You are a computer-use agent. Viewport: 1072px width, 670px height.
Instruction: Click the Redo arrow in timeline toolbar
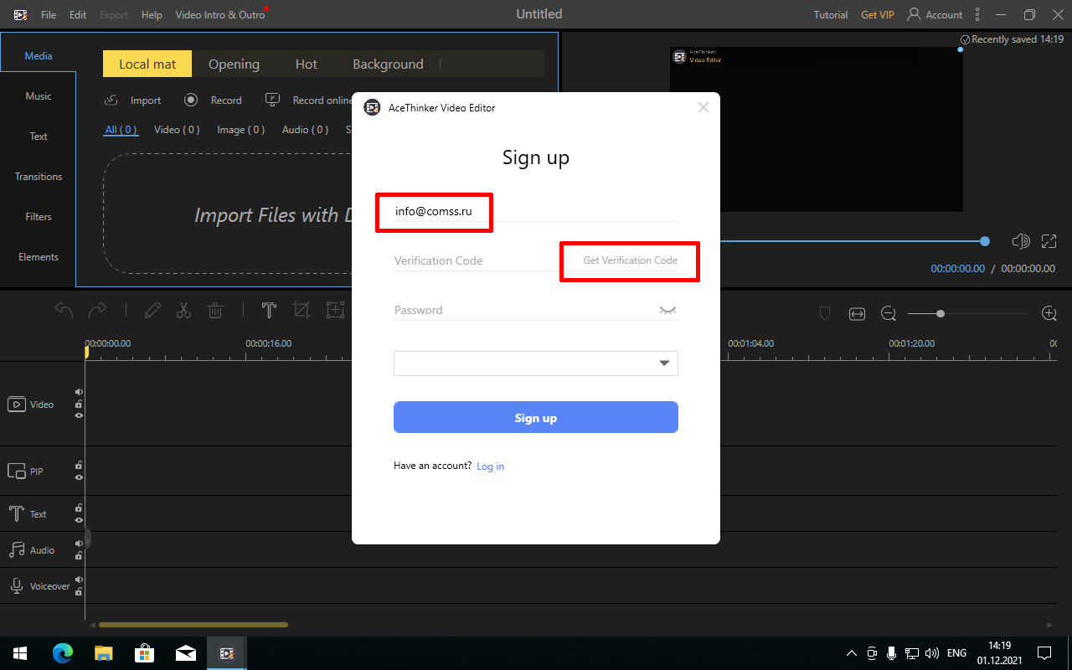pos(97,311)
